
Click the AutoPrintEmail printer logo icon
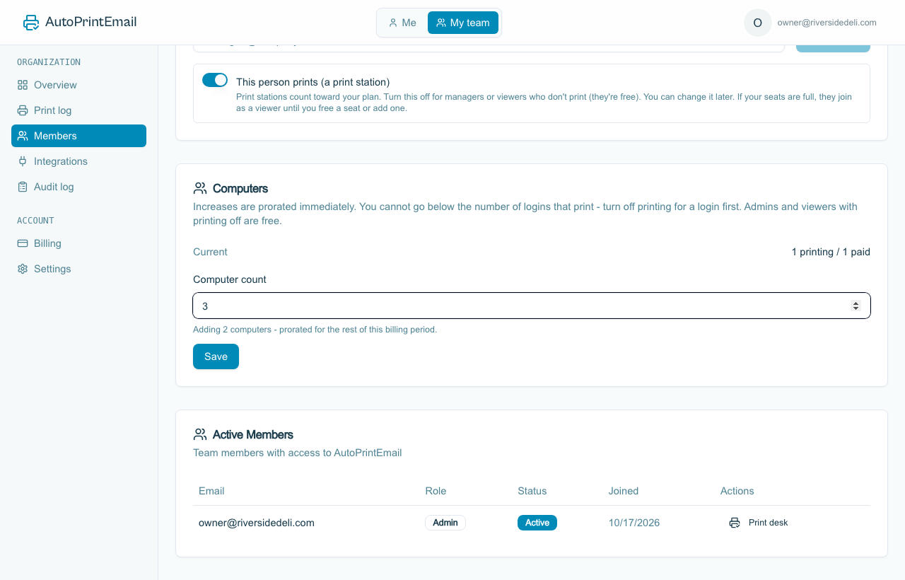[31, 23]
